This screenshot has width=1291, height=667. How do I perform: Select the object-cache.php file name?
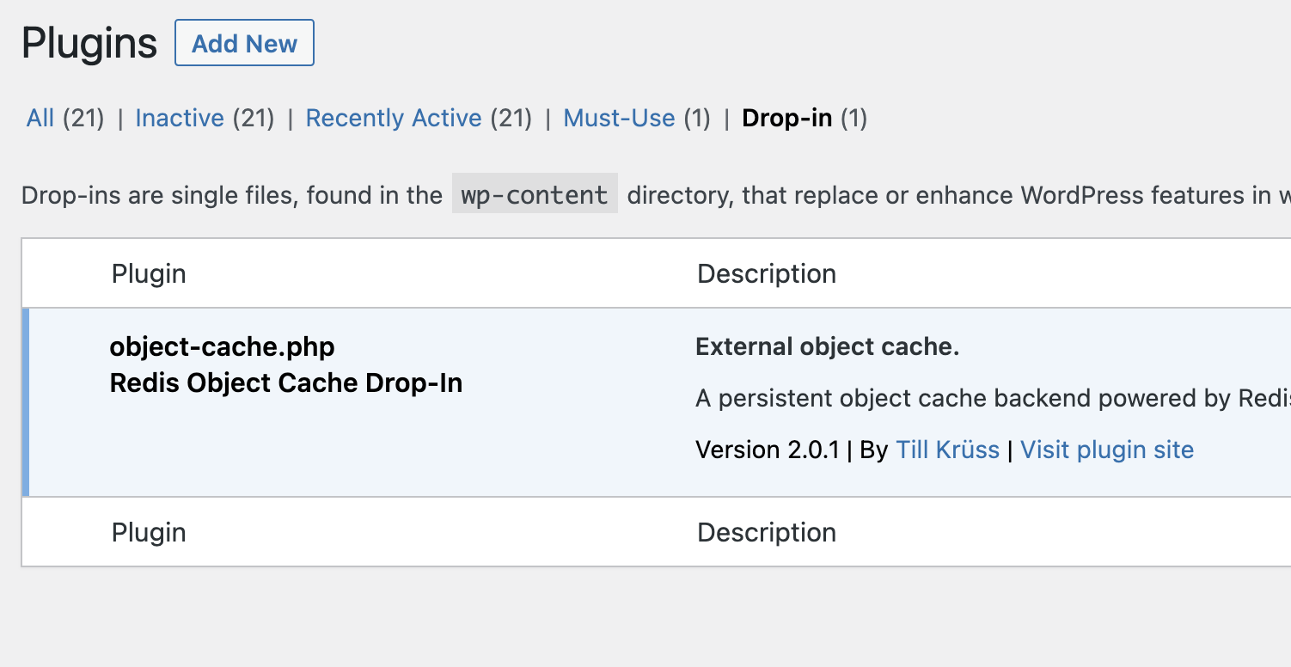(222, 346)
